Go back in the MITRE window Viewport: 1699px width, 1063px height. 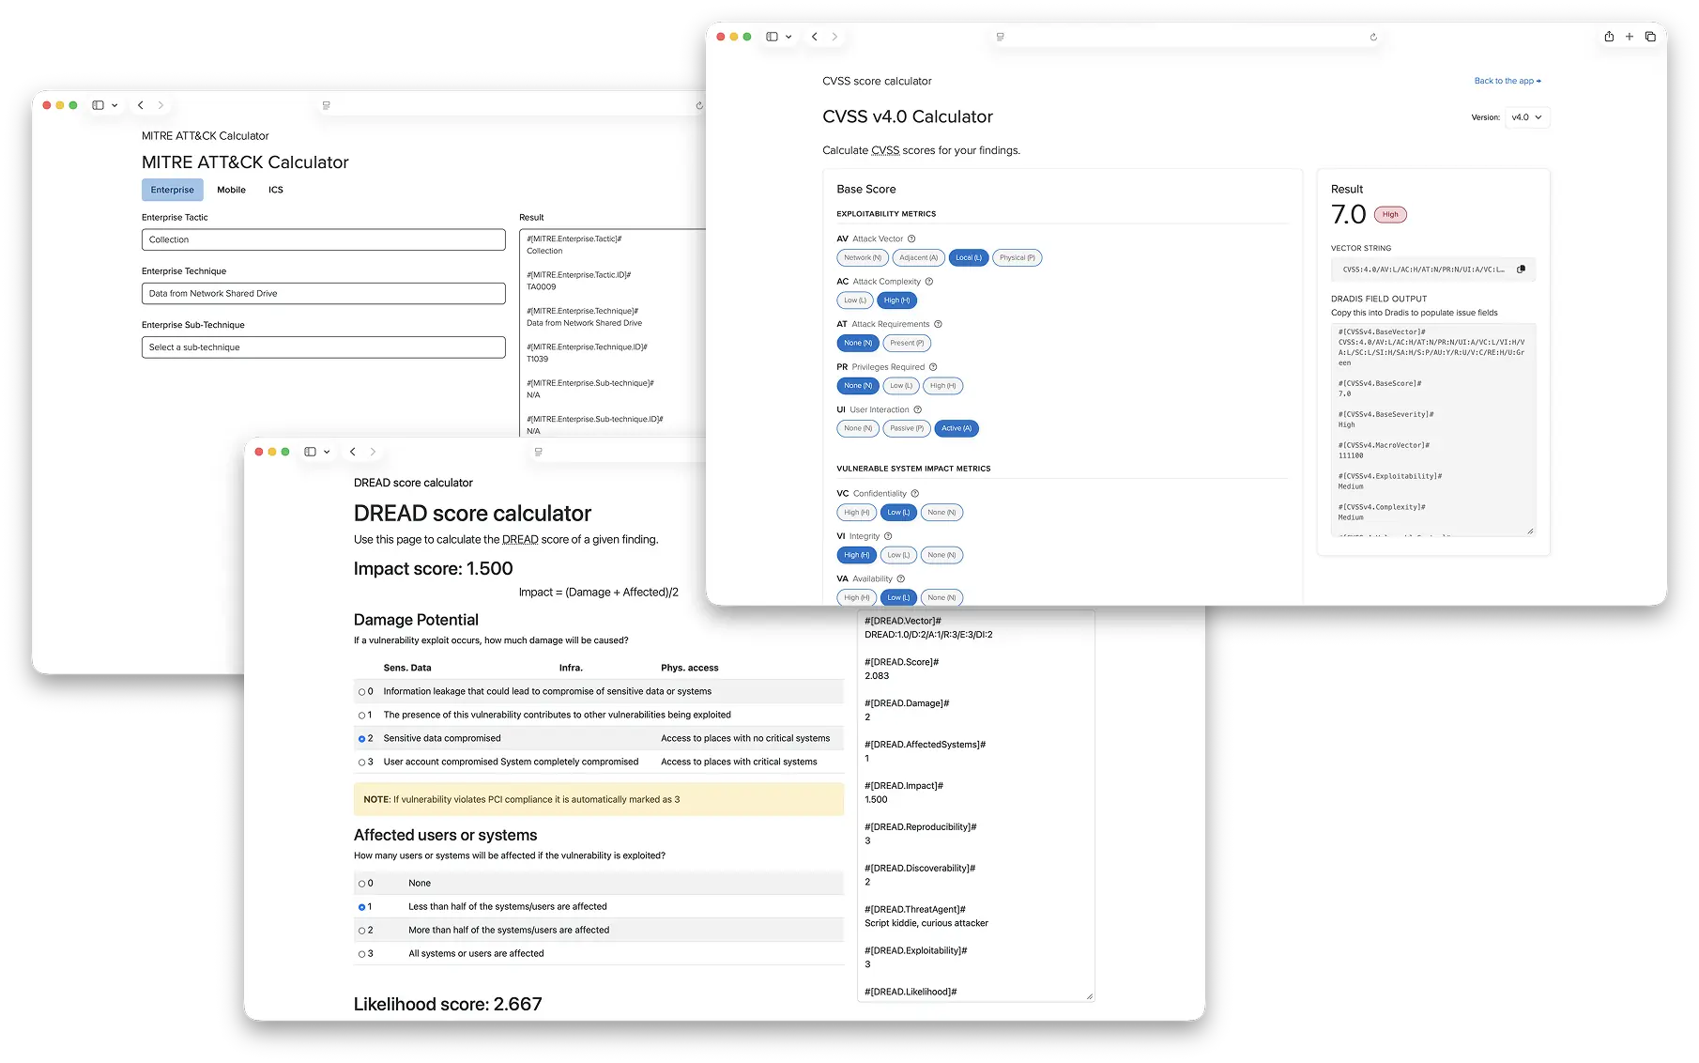click(141, 105)
